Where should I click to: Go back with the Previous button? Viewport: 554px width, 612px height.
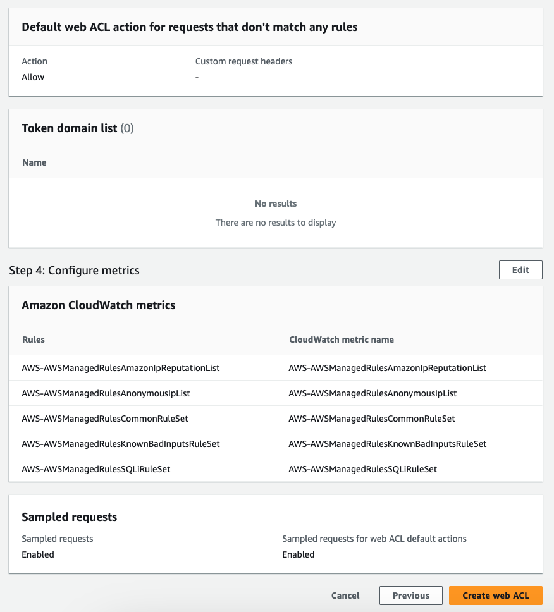[410, 596]
